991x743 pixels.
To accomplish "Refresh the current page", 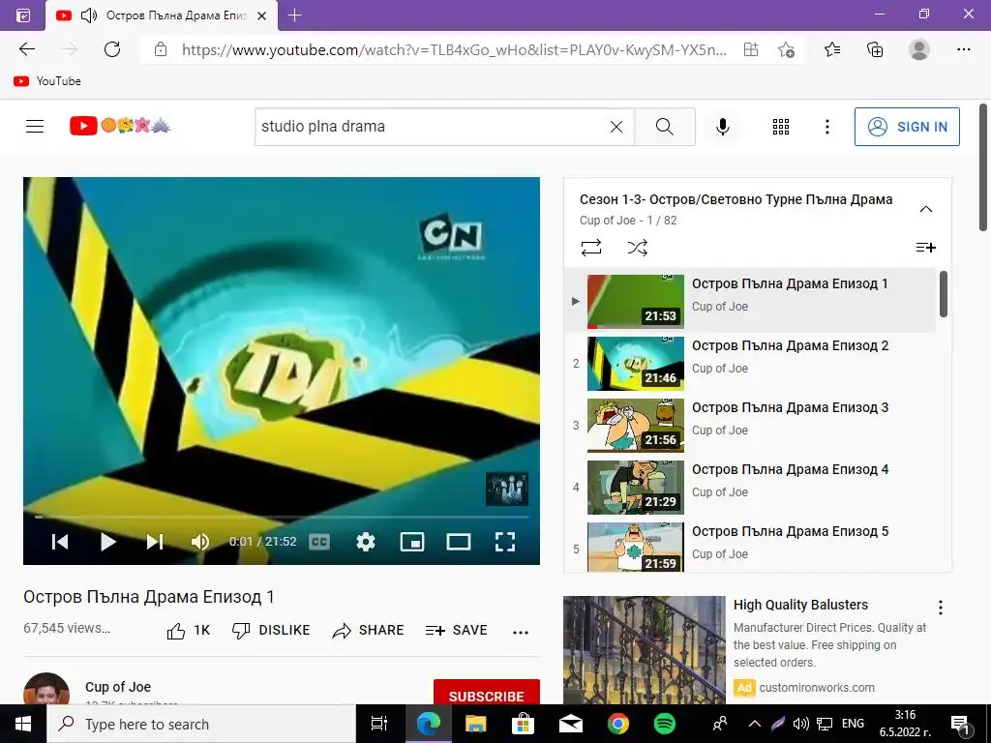I will click(112, 49).
